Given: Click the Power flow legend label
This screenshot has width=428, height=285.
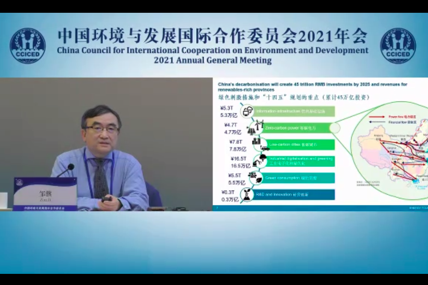Looking at the screenshot, I should pyautogui.click(x=402, y=117).
